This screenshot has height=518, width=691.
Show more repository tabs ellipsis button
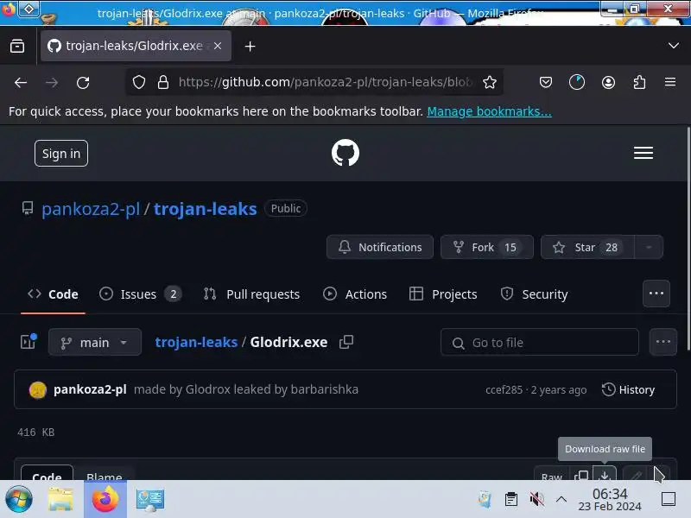click(x=656, y=294)
